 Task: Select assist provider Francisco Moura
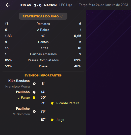17,87
